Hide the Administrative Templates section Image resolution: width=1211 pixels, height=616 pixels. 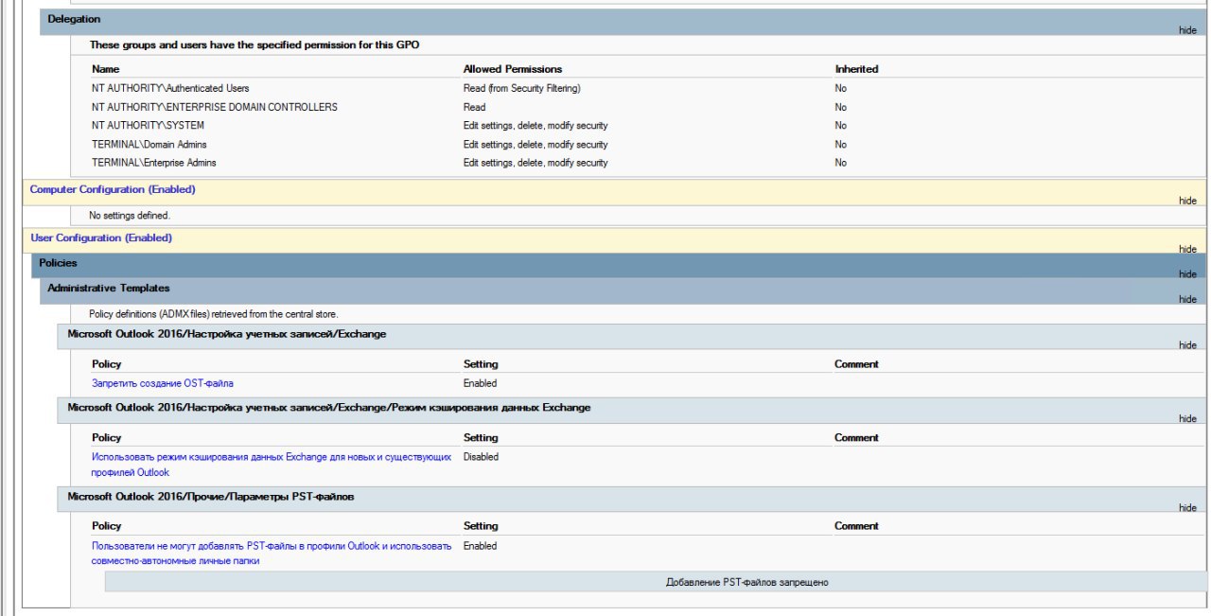click(x=1187, y=299)
